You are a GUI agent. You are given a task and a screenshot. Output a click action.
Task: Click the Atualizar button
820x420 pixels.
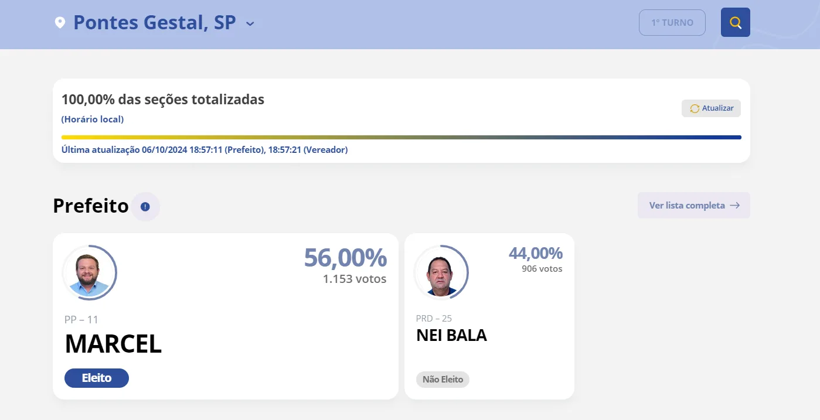tap(711, 108)
